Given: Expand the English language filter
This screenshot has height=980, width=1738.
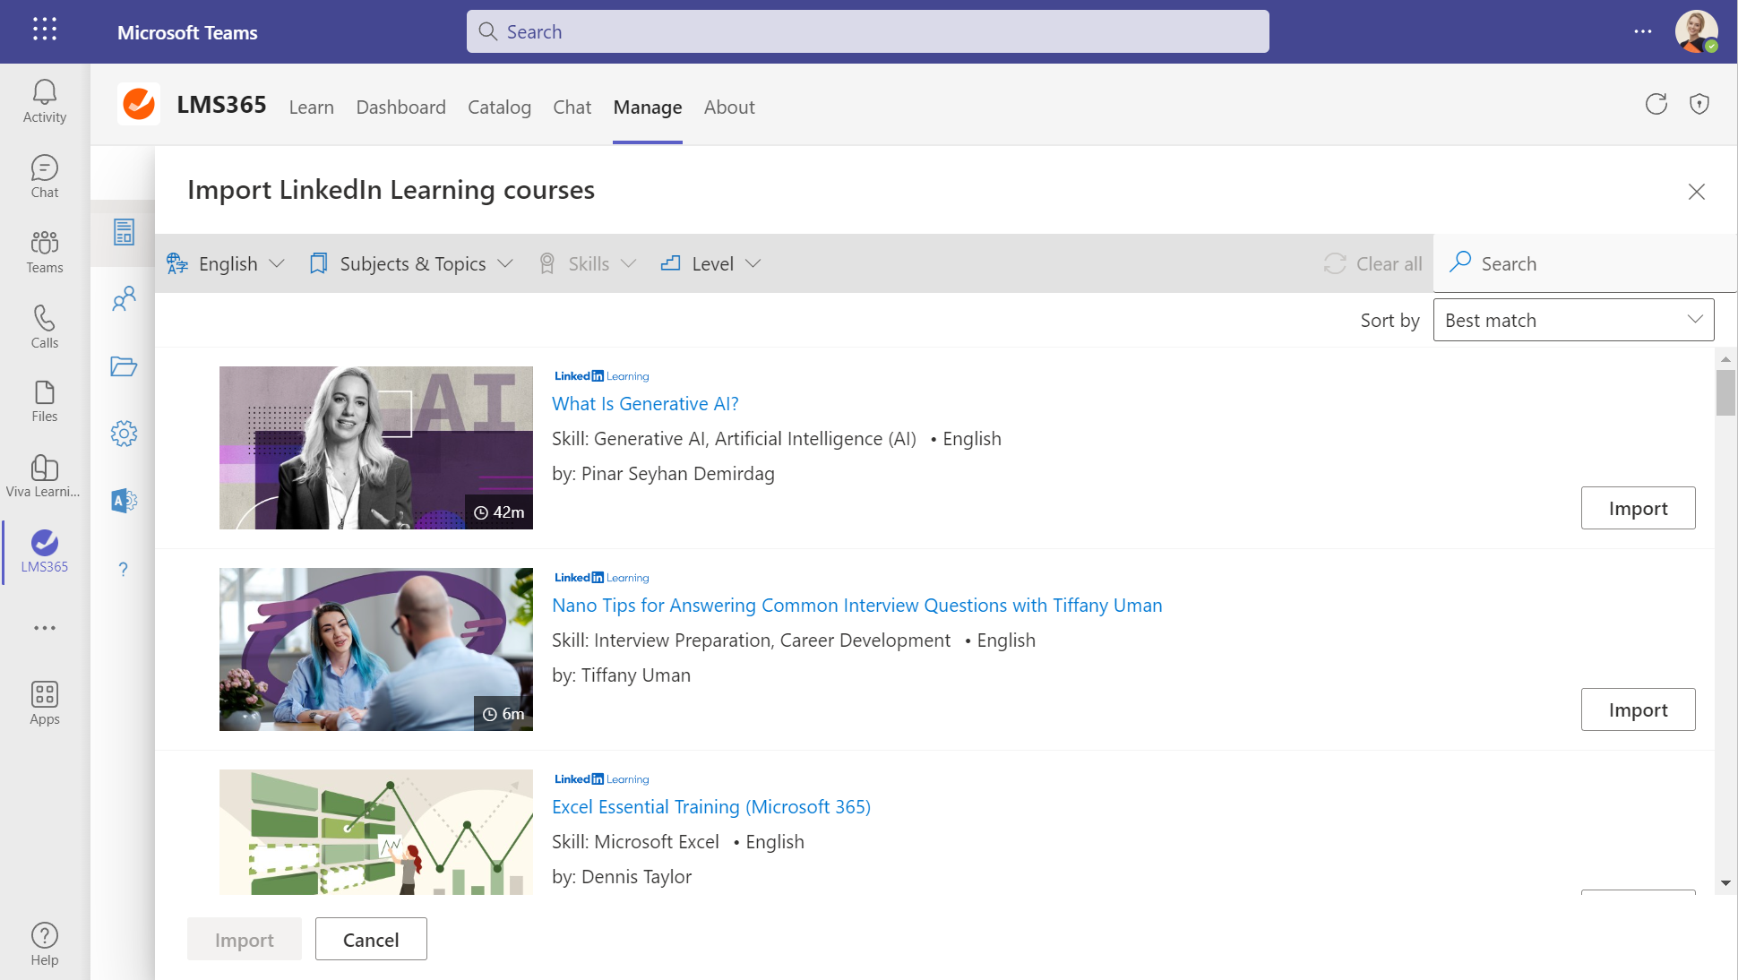Looking at the screenshot, I should (x=226, y=263).
